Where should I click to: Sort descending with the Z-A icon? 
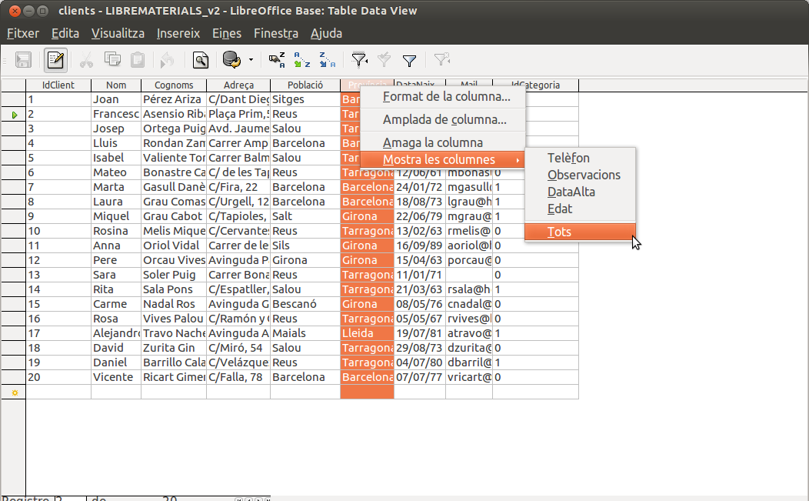(x=327, y=59)
